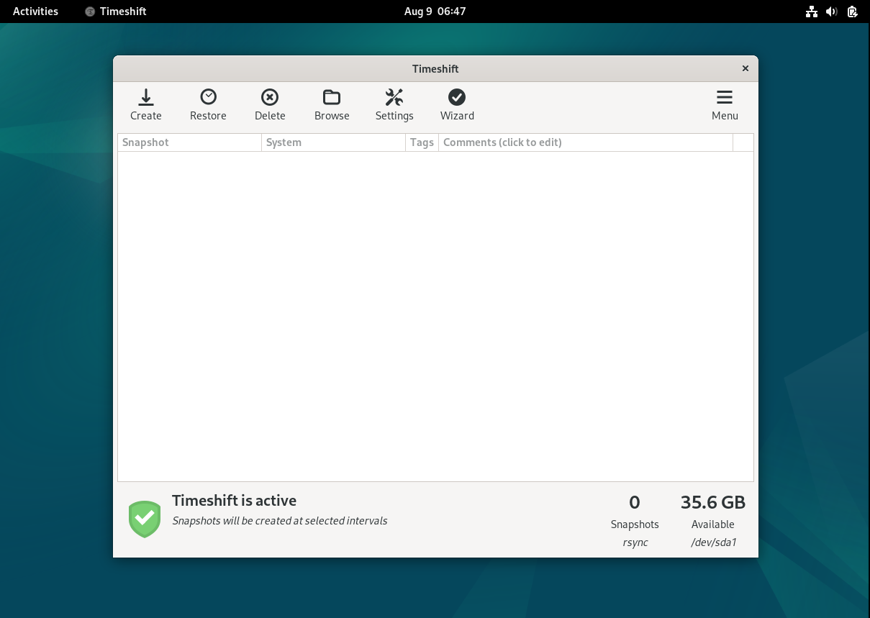The image size is (870, 618).
Task: Open Timeshift Settings
Action: pyautogui.click(x=394, y=105)
